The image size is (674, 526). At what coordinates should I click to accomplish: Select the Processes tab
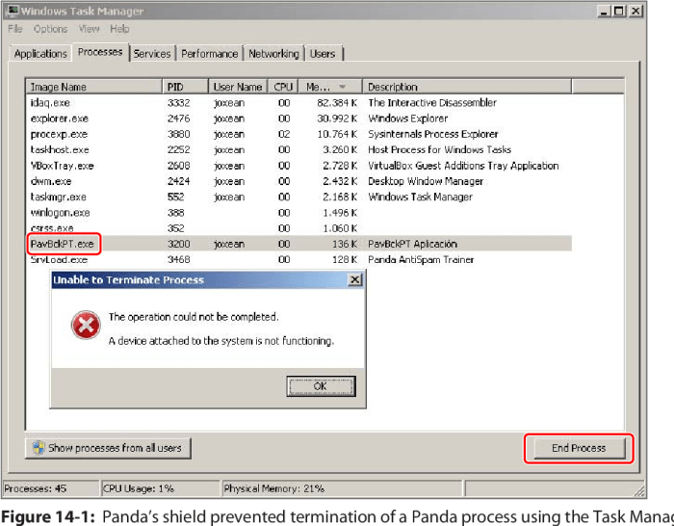[100, 52]
